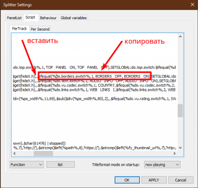Click the horizontal scrollbar thumb
The width and height of the screenshot is (198, 188).
[x=44, y=153]
